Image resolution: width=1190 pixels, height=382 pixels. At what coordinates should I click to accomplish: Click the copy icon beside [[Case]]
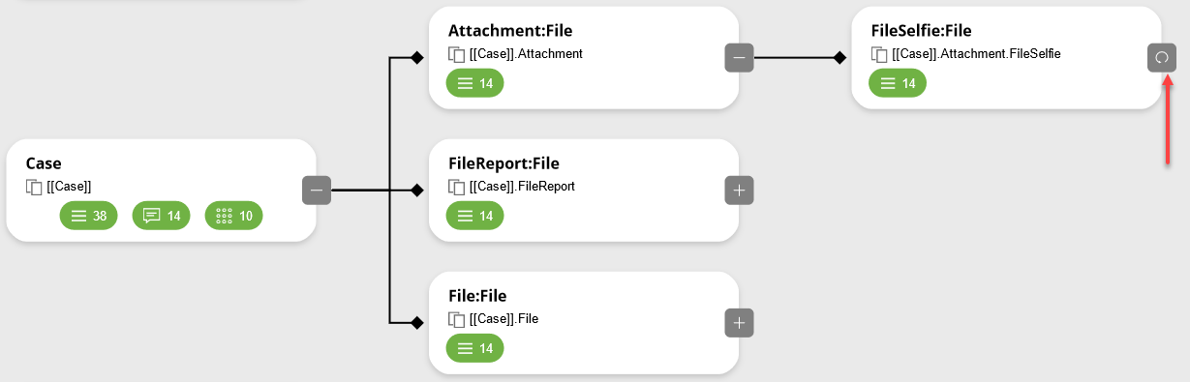[34, 187]
